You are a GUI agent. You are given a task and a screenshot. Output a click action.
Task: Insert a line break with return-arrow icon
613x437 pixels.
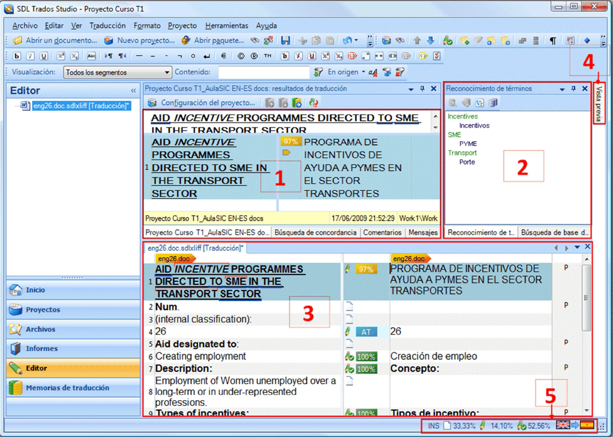click(x=207, y=56)
